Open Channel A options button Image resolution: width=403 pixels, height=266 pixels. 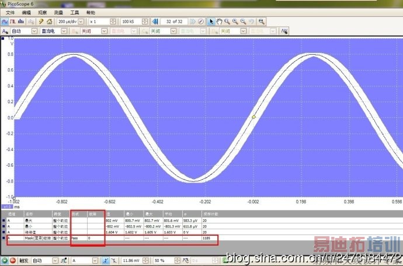tap(5, 32)
